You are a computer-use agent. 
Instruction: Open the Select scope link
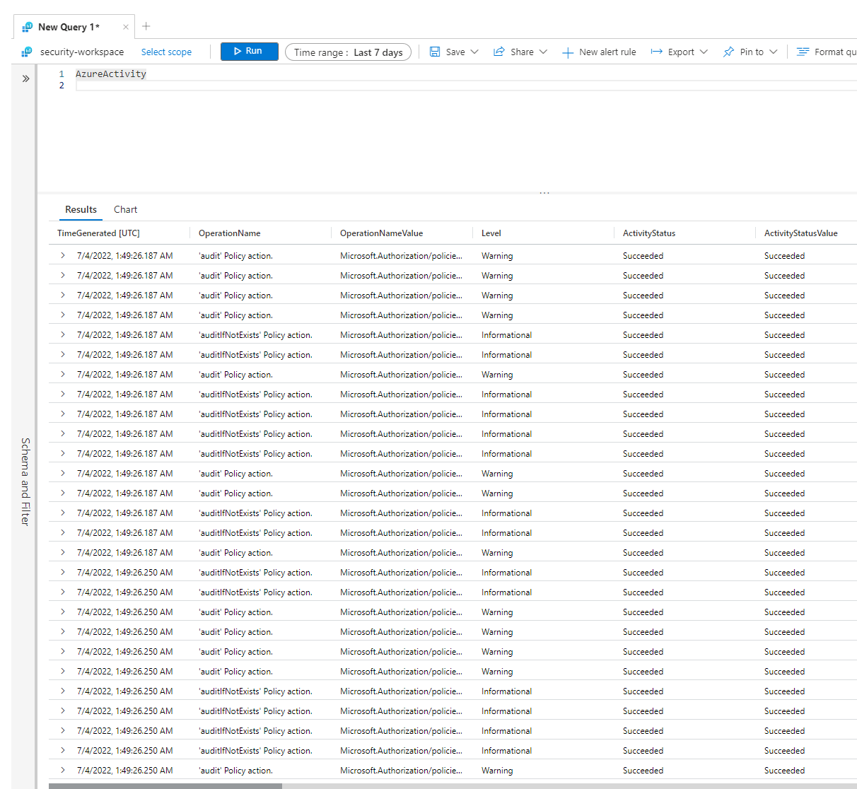click(x=166, y=52)
